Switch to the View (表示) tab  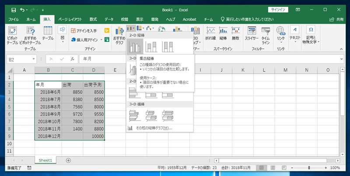(x=140, y=19)
